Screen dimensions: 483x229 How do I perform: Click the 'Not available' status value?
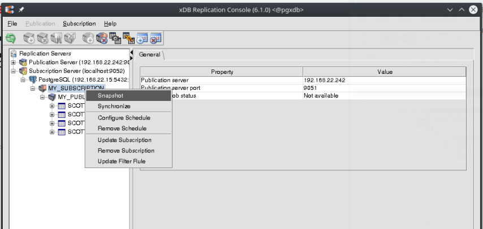pos(385,95)
